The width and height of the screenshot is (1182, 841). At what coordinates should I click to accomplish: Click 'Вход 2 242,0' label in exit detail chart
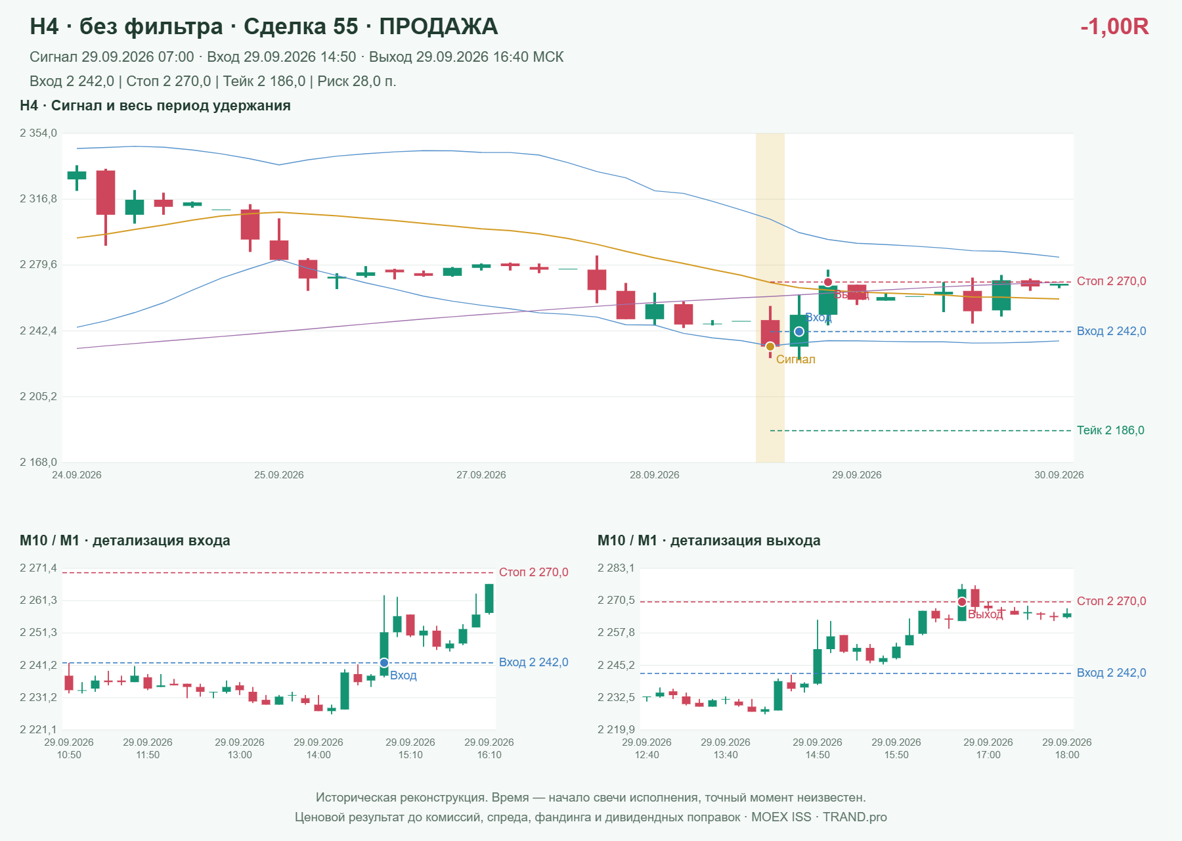[1112, 673]
